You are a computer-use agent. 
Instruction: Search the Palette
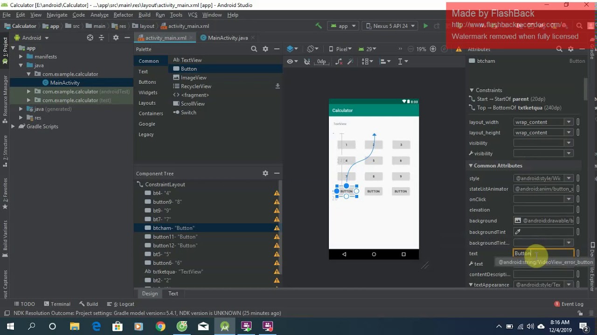coord(254,49)
